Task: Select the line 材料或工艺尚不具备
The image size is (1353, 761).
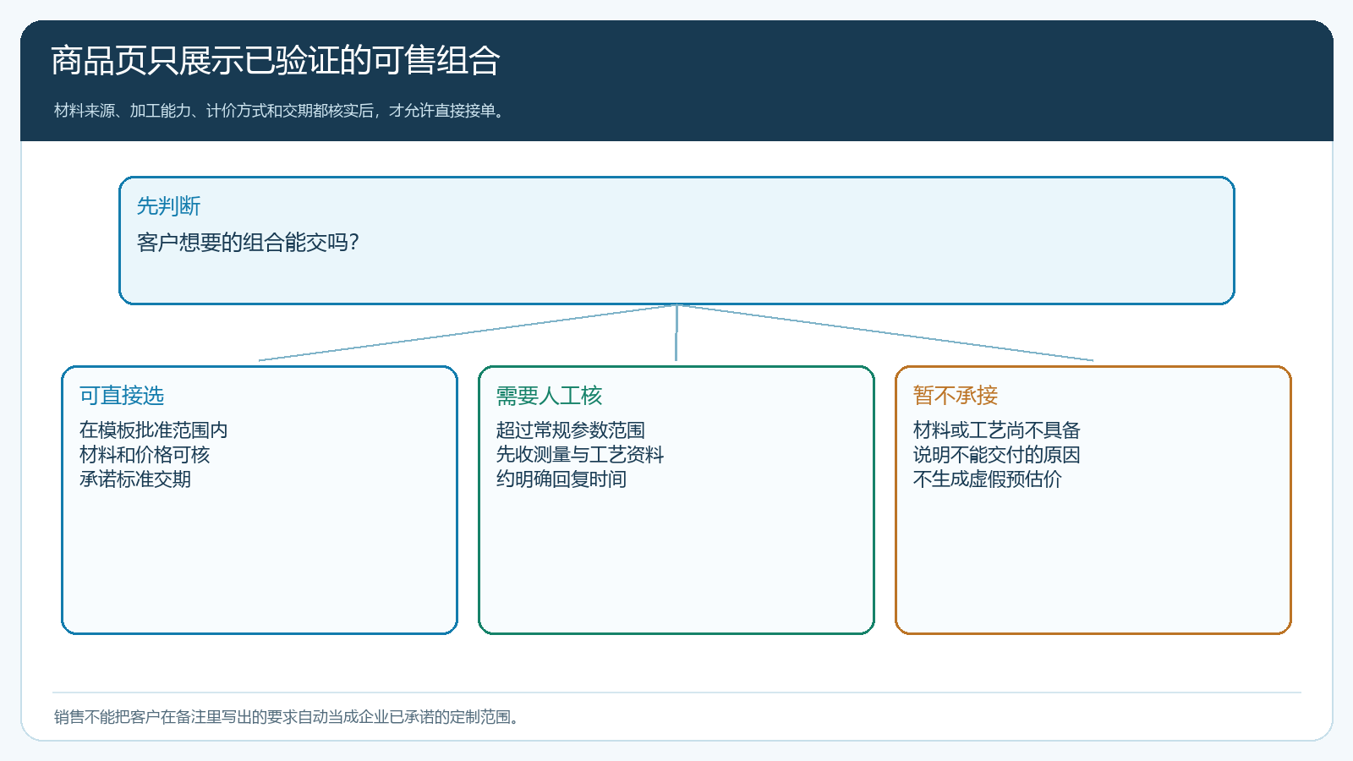Action: (x=996, y=430)
